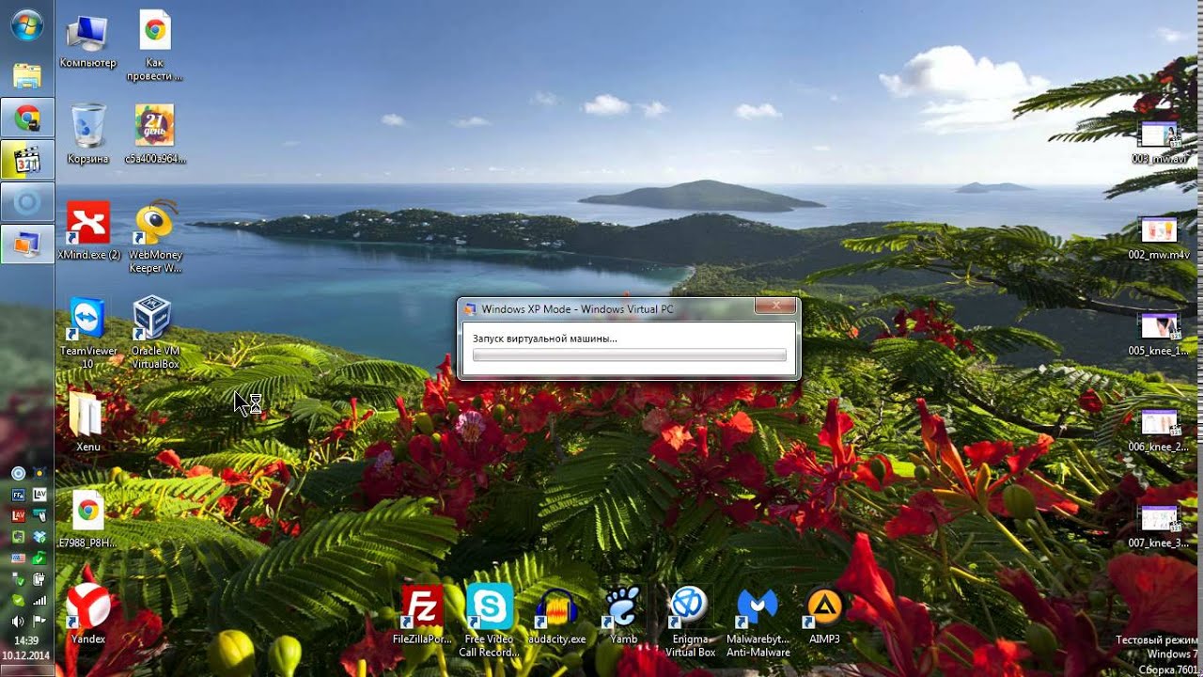Open the clock showing 14:39
The image size is (1203, 677).
click(26, 640)
